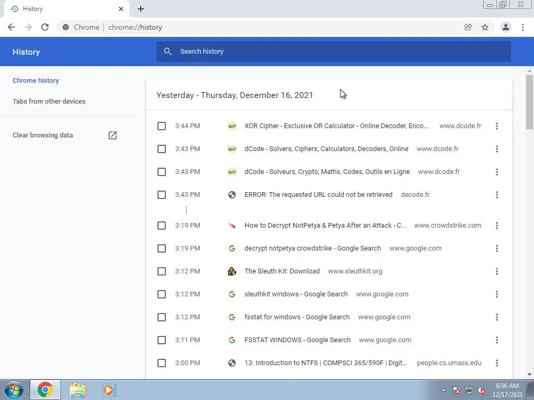Check the How to Decrypt NotPetya entry
The height and width of the screenshot is (400, 534).
[x=162, y=226]
